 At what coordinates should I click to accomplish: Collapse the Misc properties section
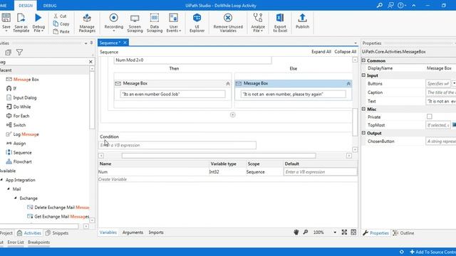(x=363, y=109)
